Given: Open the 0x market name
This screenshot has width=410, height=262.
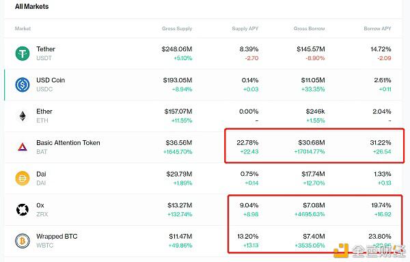Looking at the screenshot, I should (x=40, y=205).
